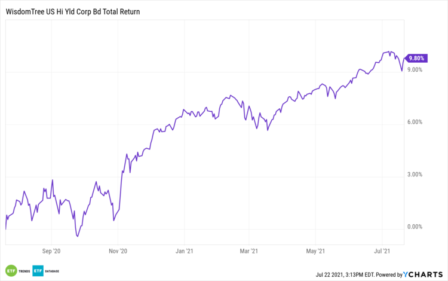Click the line's starting point at far left
448x281 pixels.
coord(6,229)
